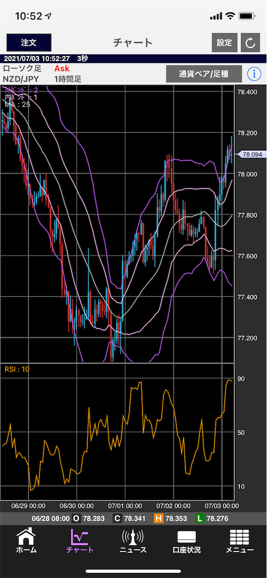The height and width of the screenshot is (578, 267).
Task: Tap the 06/29 00:00 date axis label
Action: point(28,506)
